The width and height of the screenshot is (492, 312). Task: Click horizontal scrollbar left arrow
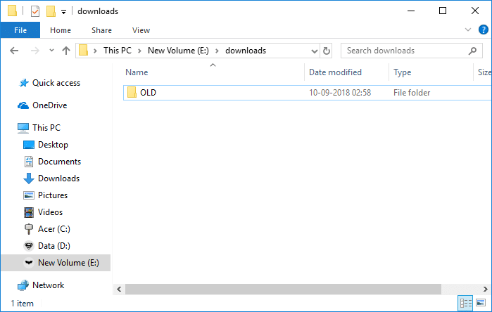pyautogui.click(x=119, y=289)
